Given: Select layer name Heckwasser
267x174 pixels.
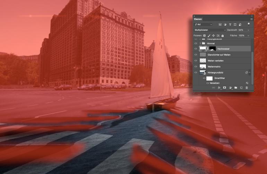Looking at the screenshot, I should click(x=223, y=49).
